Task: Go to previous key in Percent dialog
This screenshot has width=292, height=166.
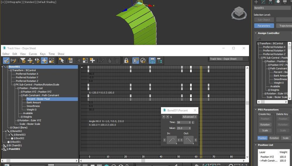Action: pos(164,117)
